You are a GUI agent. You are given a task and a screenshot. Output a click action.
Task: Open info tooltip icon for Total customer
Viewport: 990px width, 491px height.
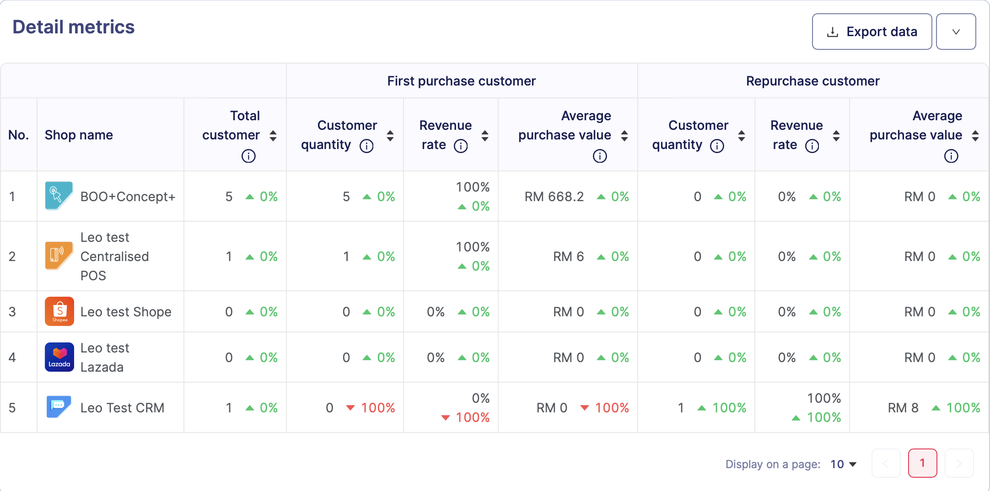coord(248,156)
